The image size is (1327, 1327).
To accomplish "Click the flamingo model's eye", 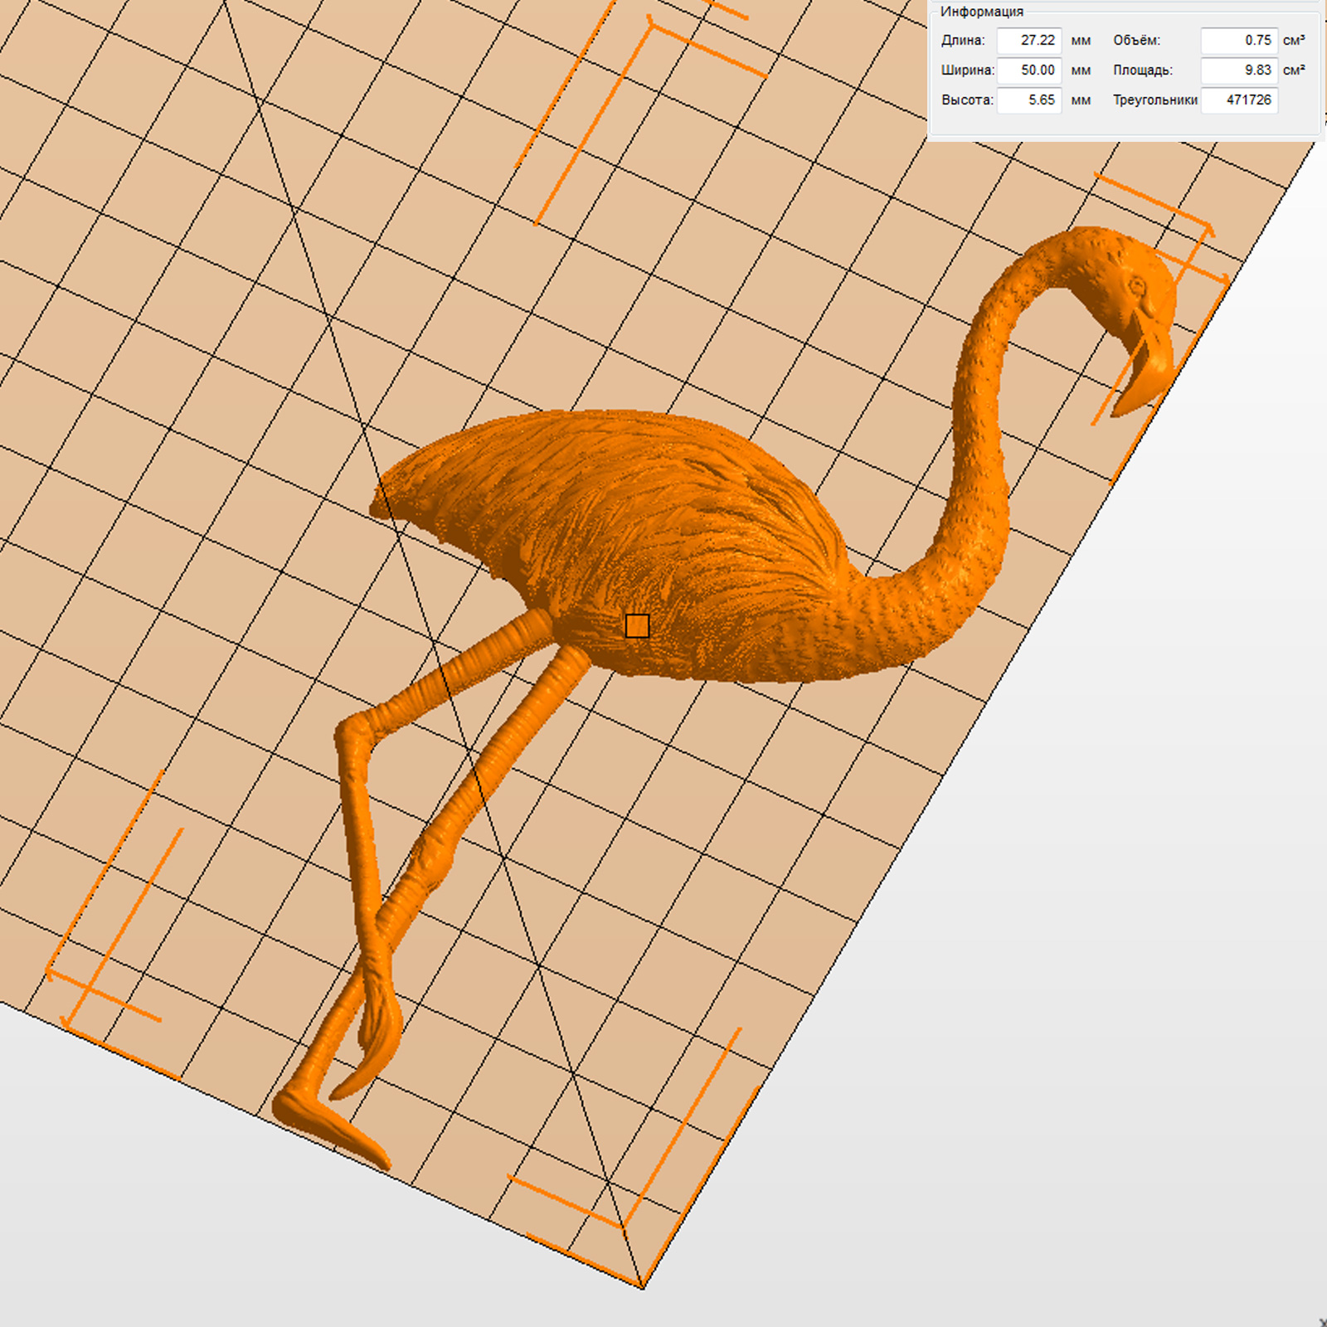I will [1136, 286].
